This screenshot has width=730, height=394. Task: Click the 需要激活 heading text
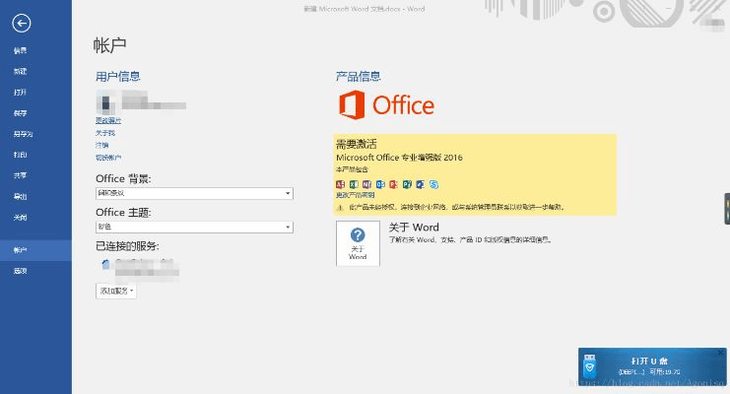tap(357, 144)
